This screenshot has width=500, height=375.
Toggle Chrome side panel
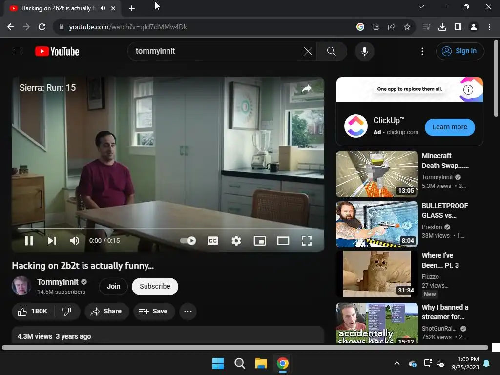[458, 27]
